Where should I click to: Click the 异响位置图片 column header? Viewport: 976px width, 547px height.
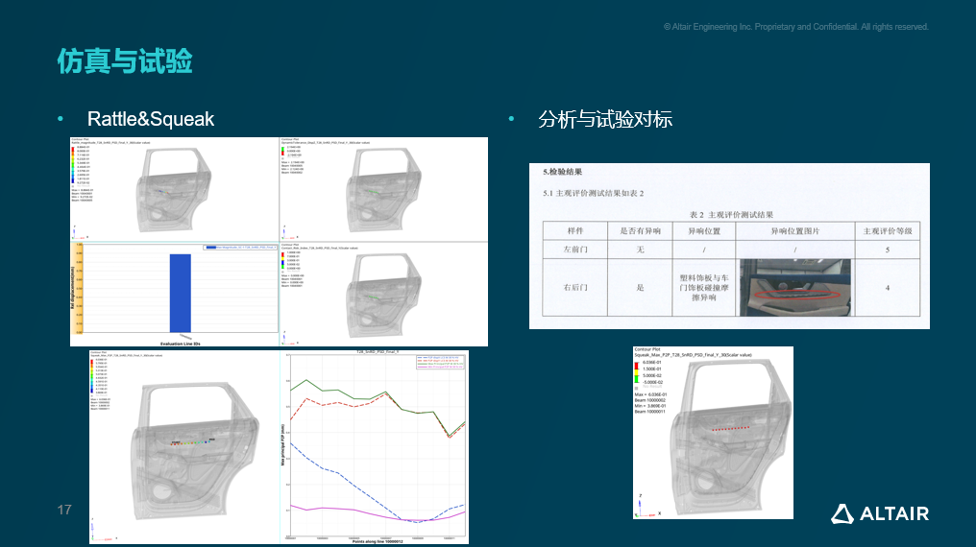(x=795, y=230)
